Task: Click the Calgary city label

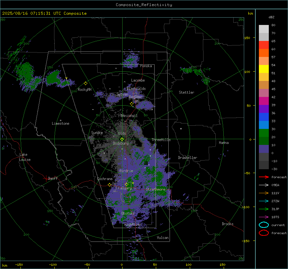Action: coord(125,188)
